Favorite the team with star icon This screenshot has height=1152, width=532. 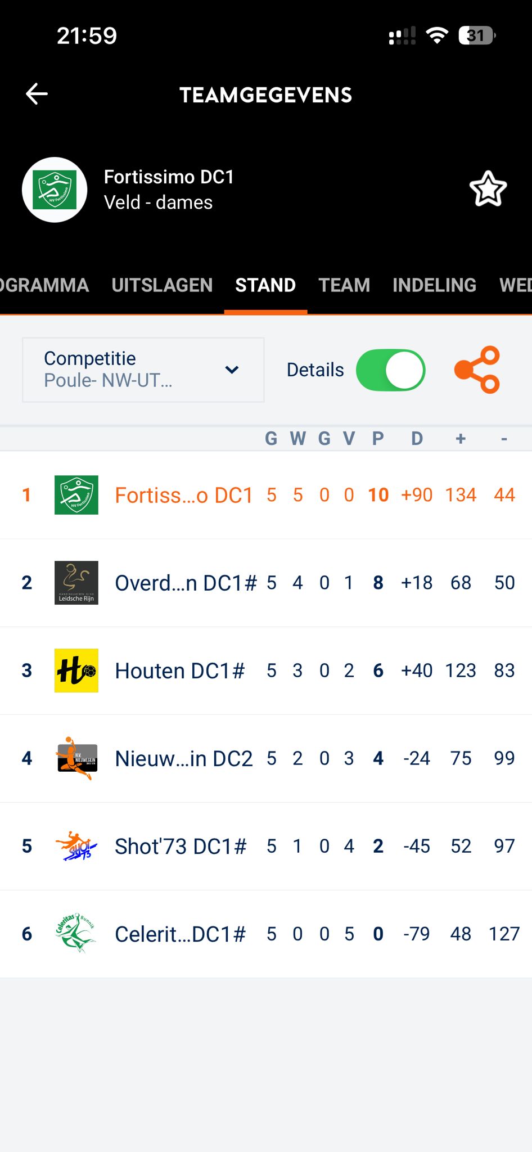tap(488, 189)
